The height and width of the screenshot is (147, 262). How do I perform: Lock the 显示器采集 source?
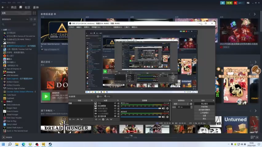click(118, 116)
